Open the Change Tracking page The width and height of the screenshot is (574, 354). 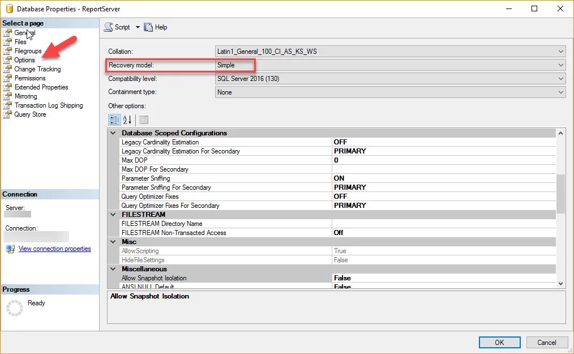click(37, 69)
